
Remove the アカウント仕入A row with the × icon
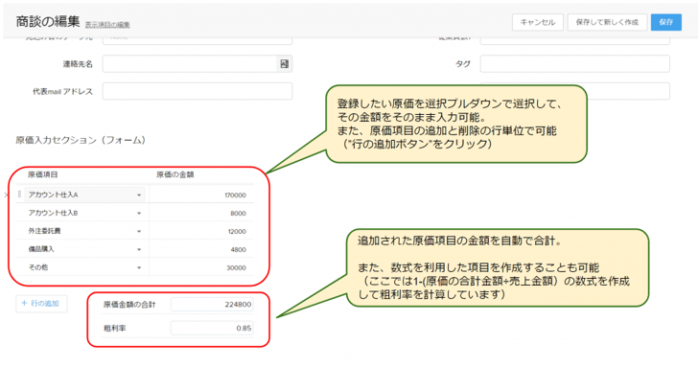click(6, 195)
